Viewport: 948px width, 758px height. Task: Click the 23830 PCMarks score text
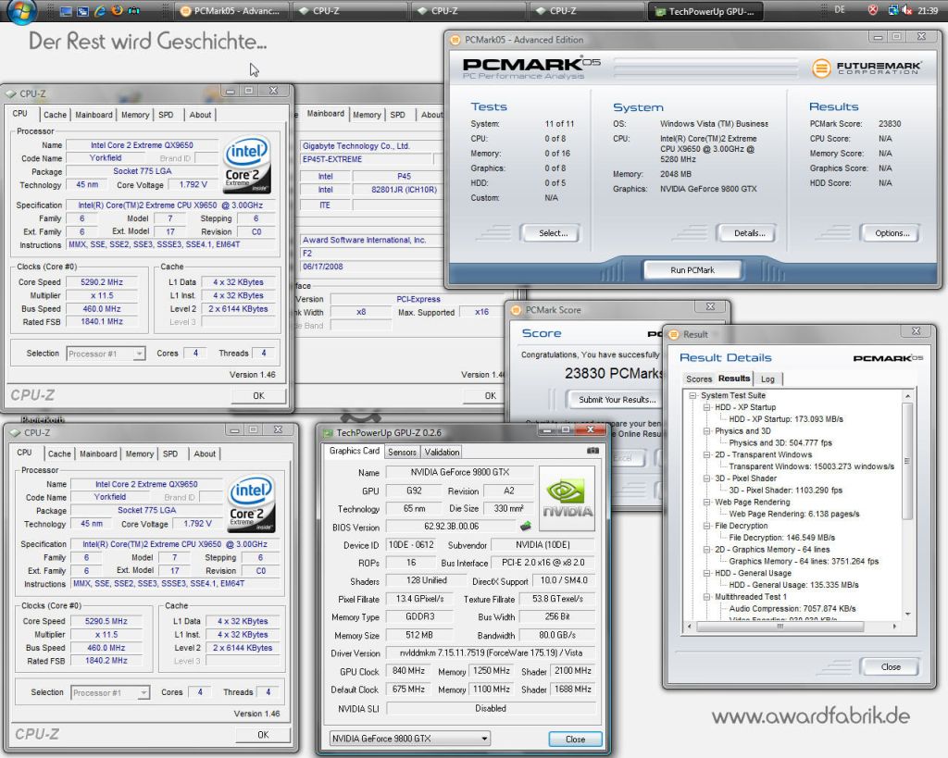614,373
